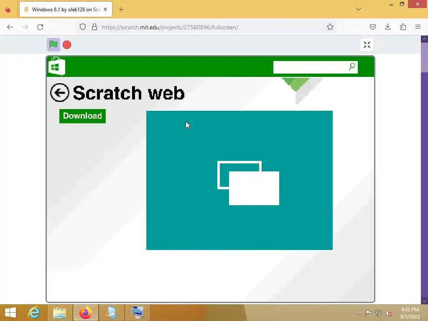The image size is (428, 321).
Task: Open tracking protection shield icon
Action: click(x=83, y=27)
